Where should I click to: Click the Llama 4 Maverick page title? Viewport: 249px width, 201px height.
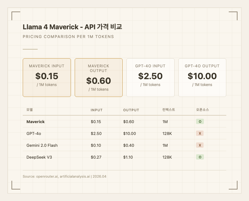[72, 27]
